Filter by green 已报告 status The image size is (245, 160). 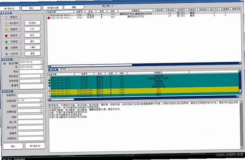[13, 42]
